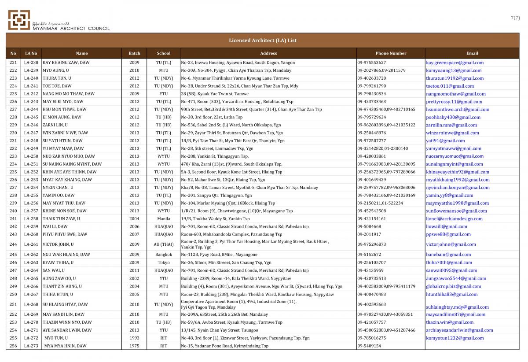Click email komyotun1232@gmail.com
Screen dimensions: 528x362
pos(455,338)
